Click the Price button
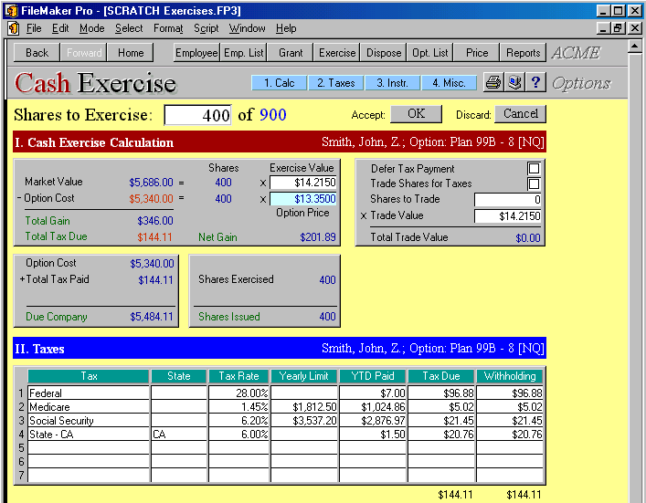 point(477,53)
